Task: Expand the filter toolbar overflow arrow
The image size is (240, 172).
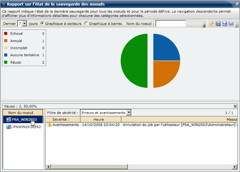Action: click(x=204, y=26)
